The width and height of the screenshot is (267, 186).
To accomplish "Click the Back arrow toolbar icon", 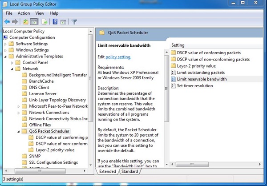I will 7,21.
